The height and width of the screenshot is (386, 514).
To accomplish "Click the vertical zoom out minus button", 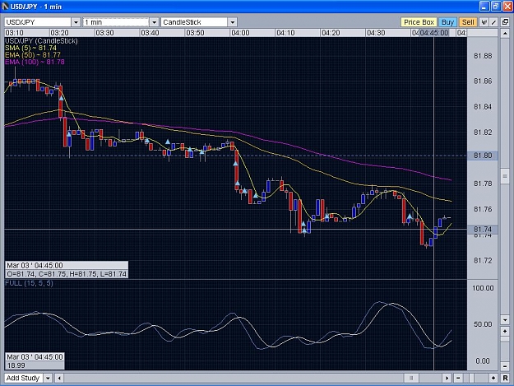I will pos(505,366).
